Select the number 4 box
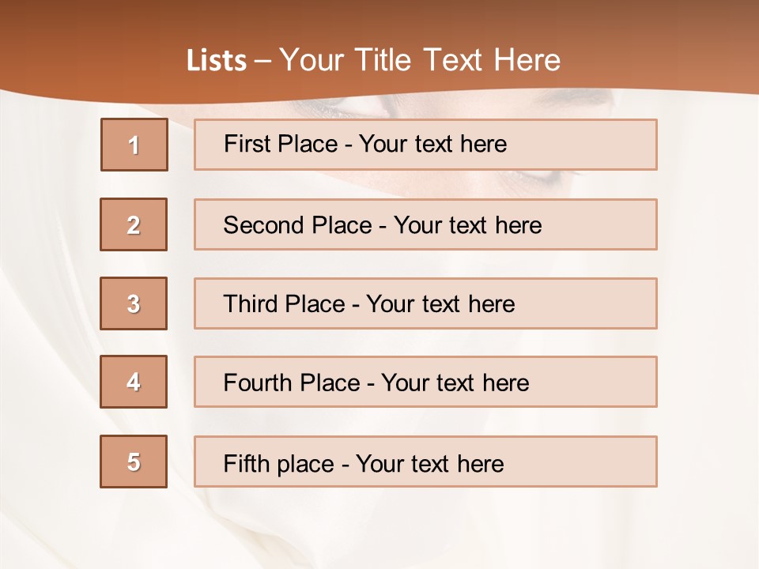The height and width of the screenshot is (569, 759). tap(134, 382)
